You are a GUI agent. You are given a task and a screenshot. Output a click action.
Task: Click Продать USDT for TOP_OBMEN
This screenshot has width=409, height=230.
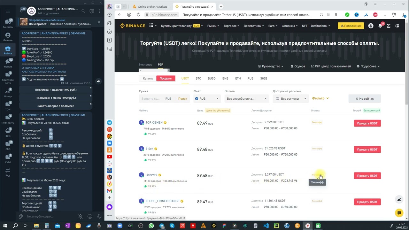(x=367, y=123)
